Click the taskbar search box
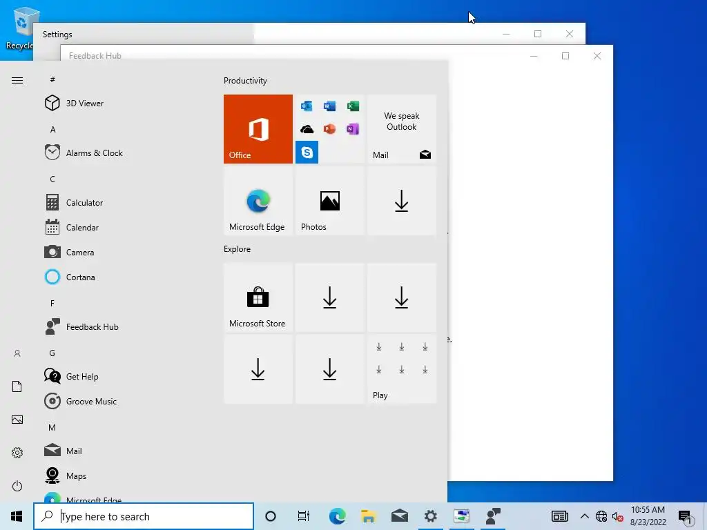This screenshot has width=707, height=530. click(144, 516)
